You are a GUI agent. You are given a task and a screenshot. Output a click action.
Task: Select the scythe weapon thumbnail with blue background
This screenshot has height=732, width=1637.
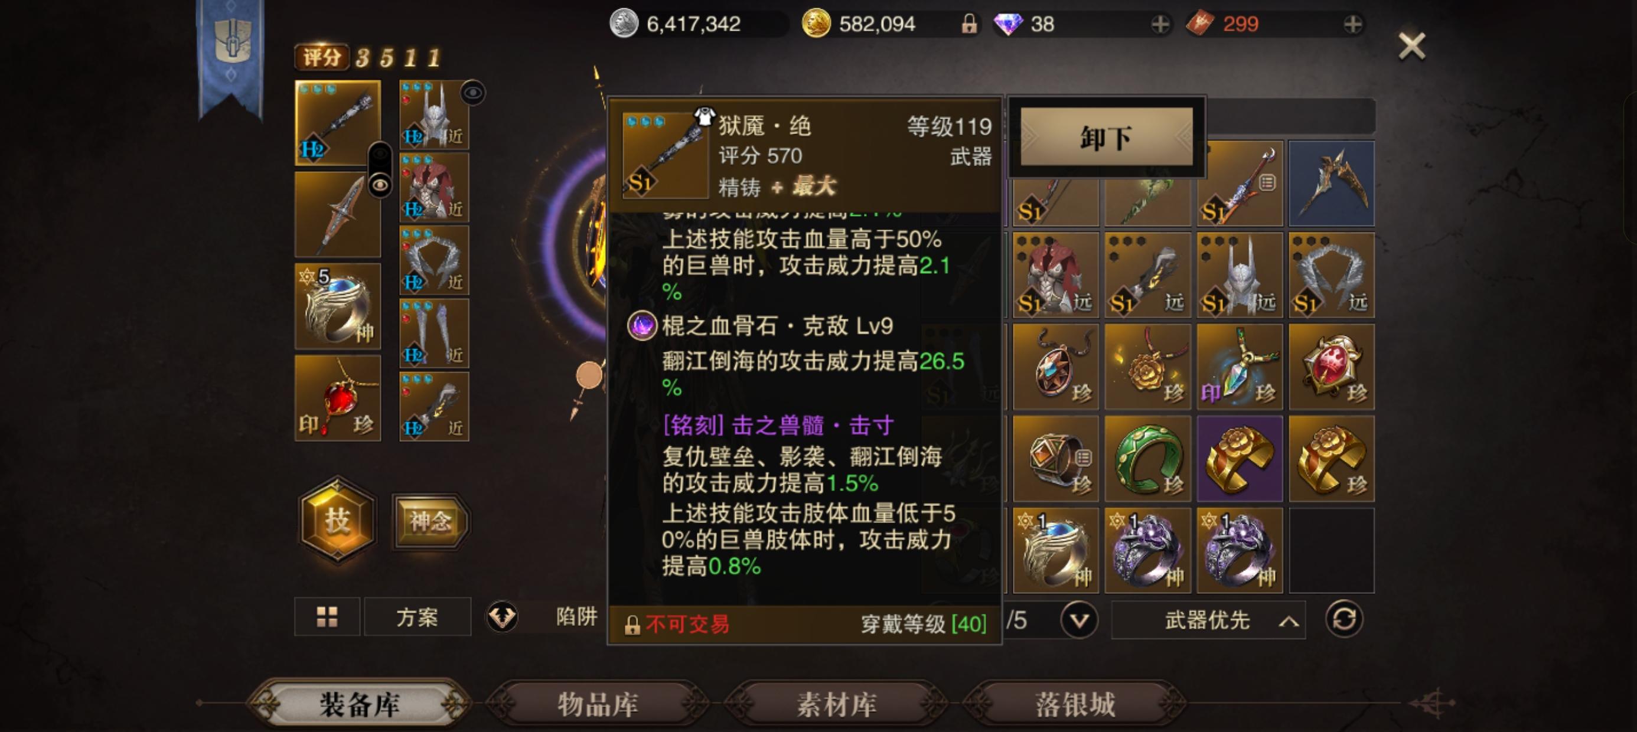pyautogui.click(x=1331, y=184)
